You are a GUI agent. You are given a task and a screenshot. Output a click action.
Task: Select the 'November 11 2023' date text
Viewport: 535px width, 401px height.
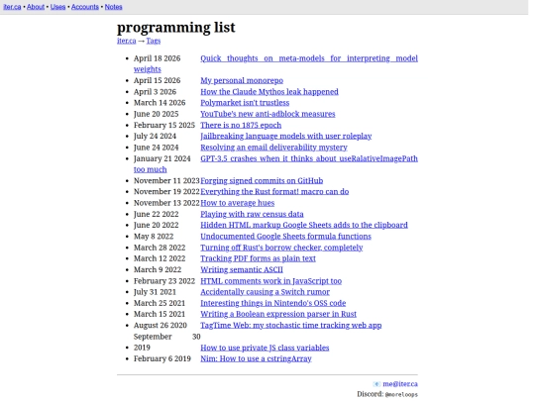tap(166, 181)
